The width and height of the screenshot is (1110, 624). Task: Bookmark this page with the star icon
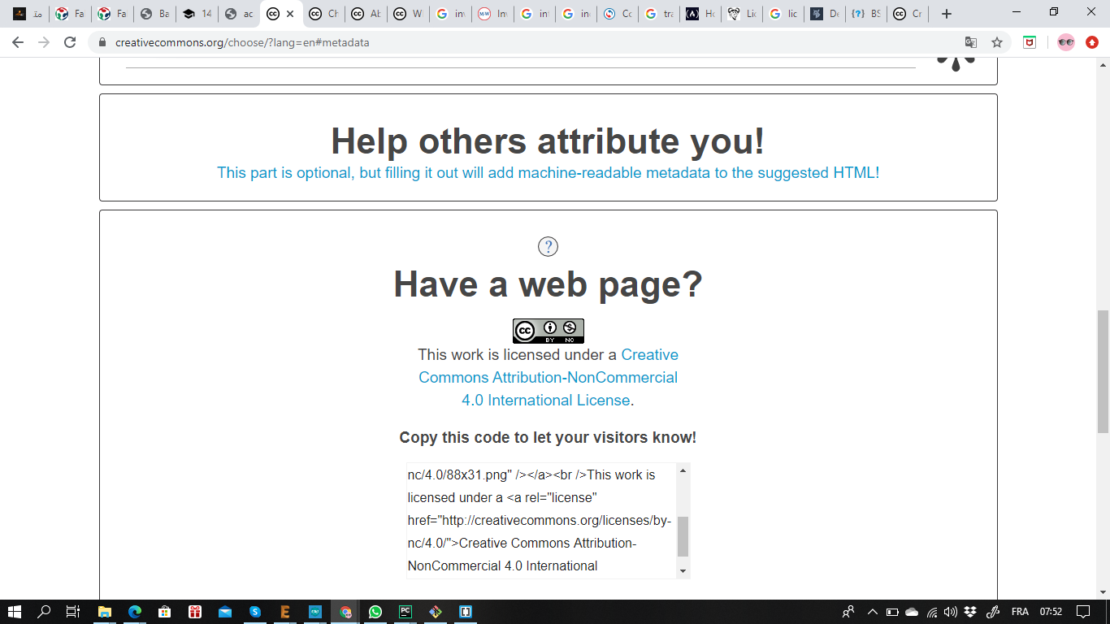[997, 42]
